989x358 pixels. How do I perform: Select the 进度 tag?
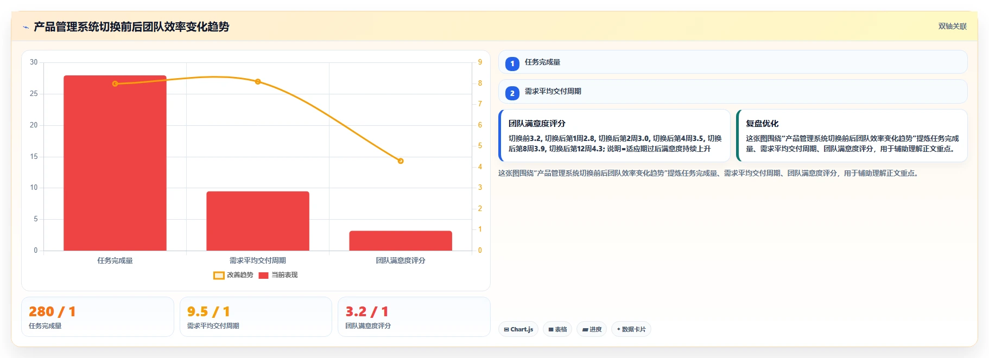(592, 329)
